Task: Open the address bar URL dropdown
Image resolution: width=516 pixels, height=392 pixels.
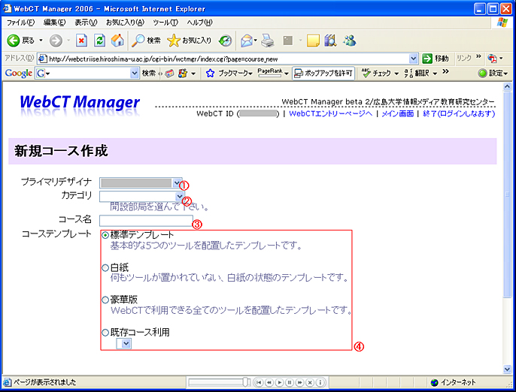Action: pyautogui.click(x=414, y=59)
